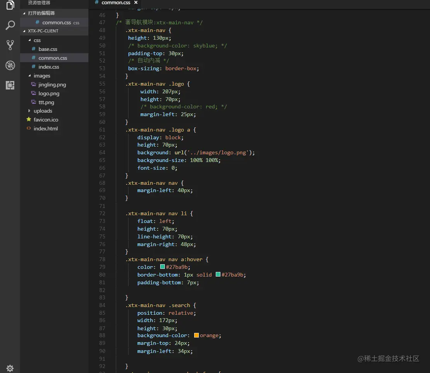Click the image icon beside ttt.png
430x373 pixels.
(34, 102)
